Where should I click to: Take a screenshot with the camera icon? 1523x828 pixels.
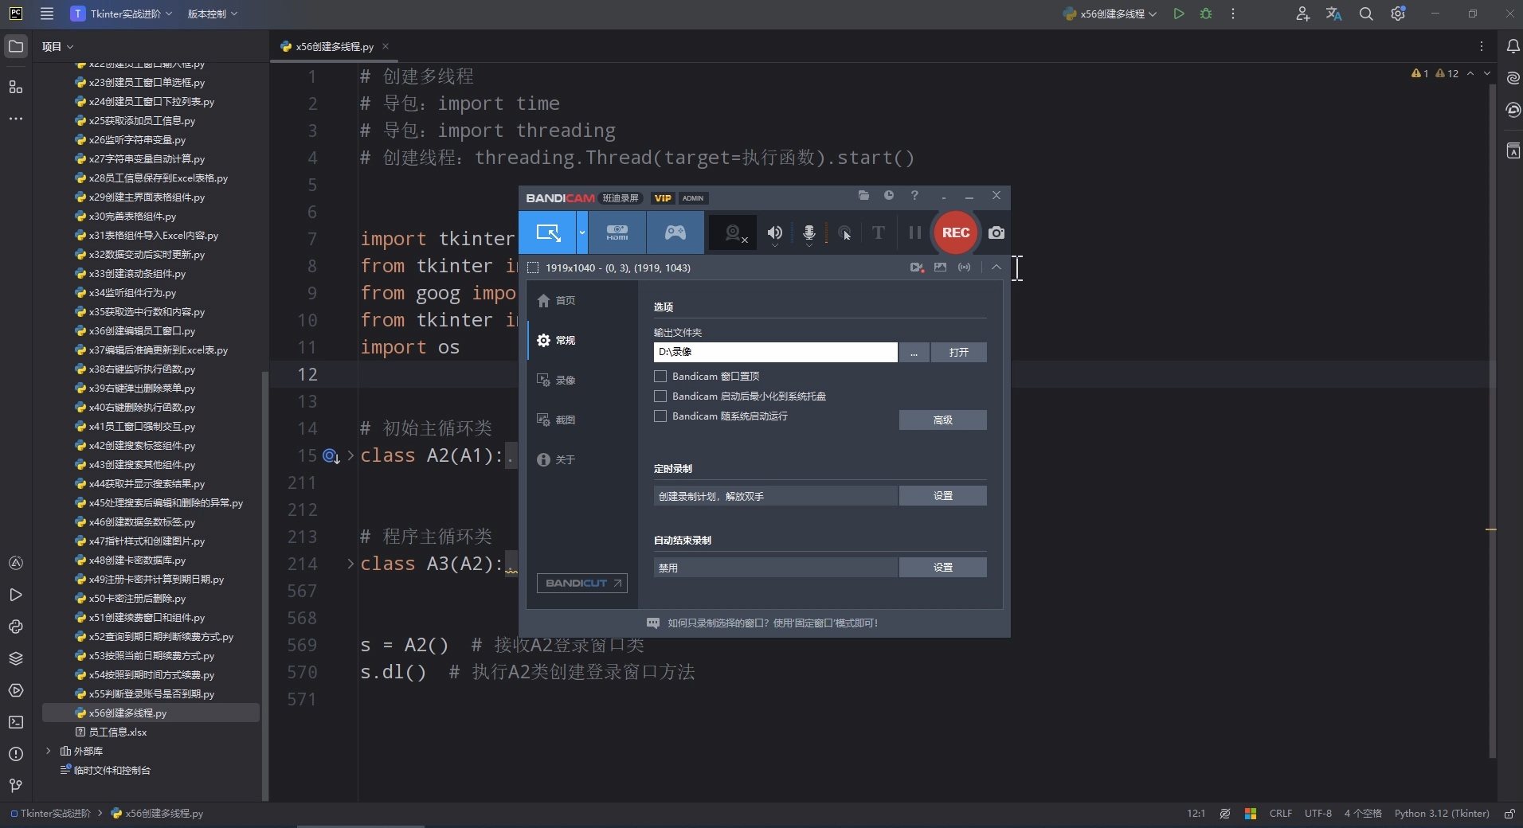[996, 232]
